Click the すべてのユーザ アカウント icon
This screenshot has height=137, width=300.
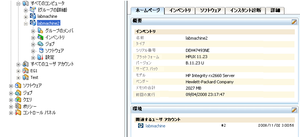coord(26,64)
